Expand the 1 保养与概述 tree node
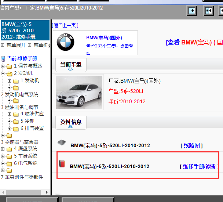 click(x=3, y=66)
